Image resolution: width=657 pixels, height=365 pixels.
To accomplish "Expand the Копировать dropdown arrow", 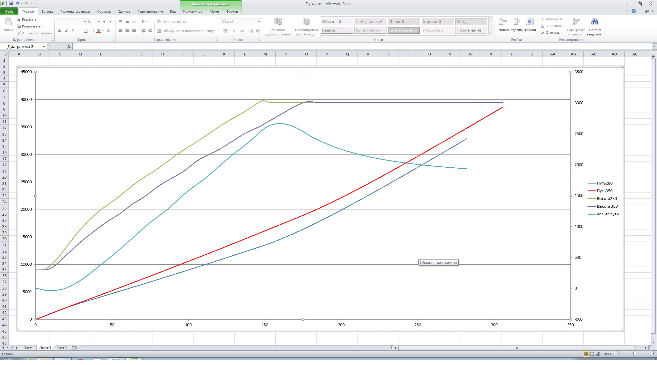I will (43, 26).
